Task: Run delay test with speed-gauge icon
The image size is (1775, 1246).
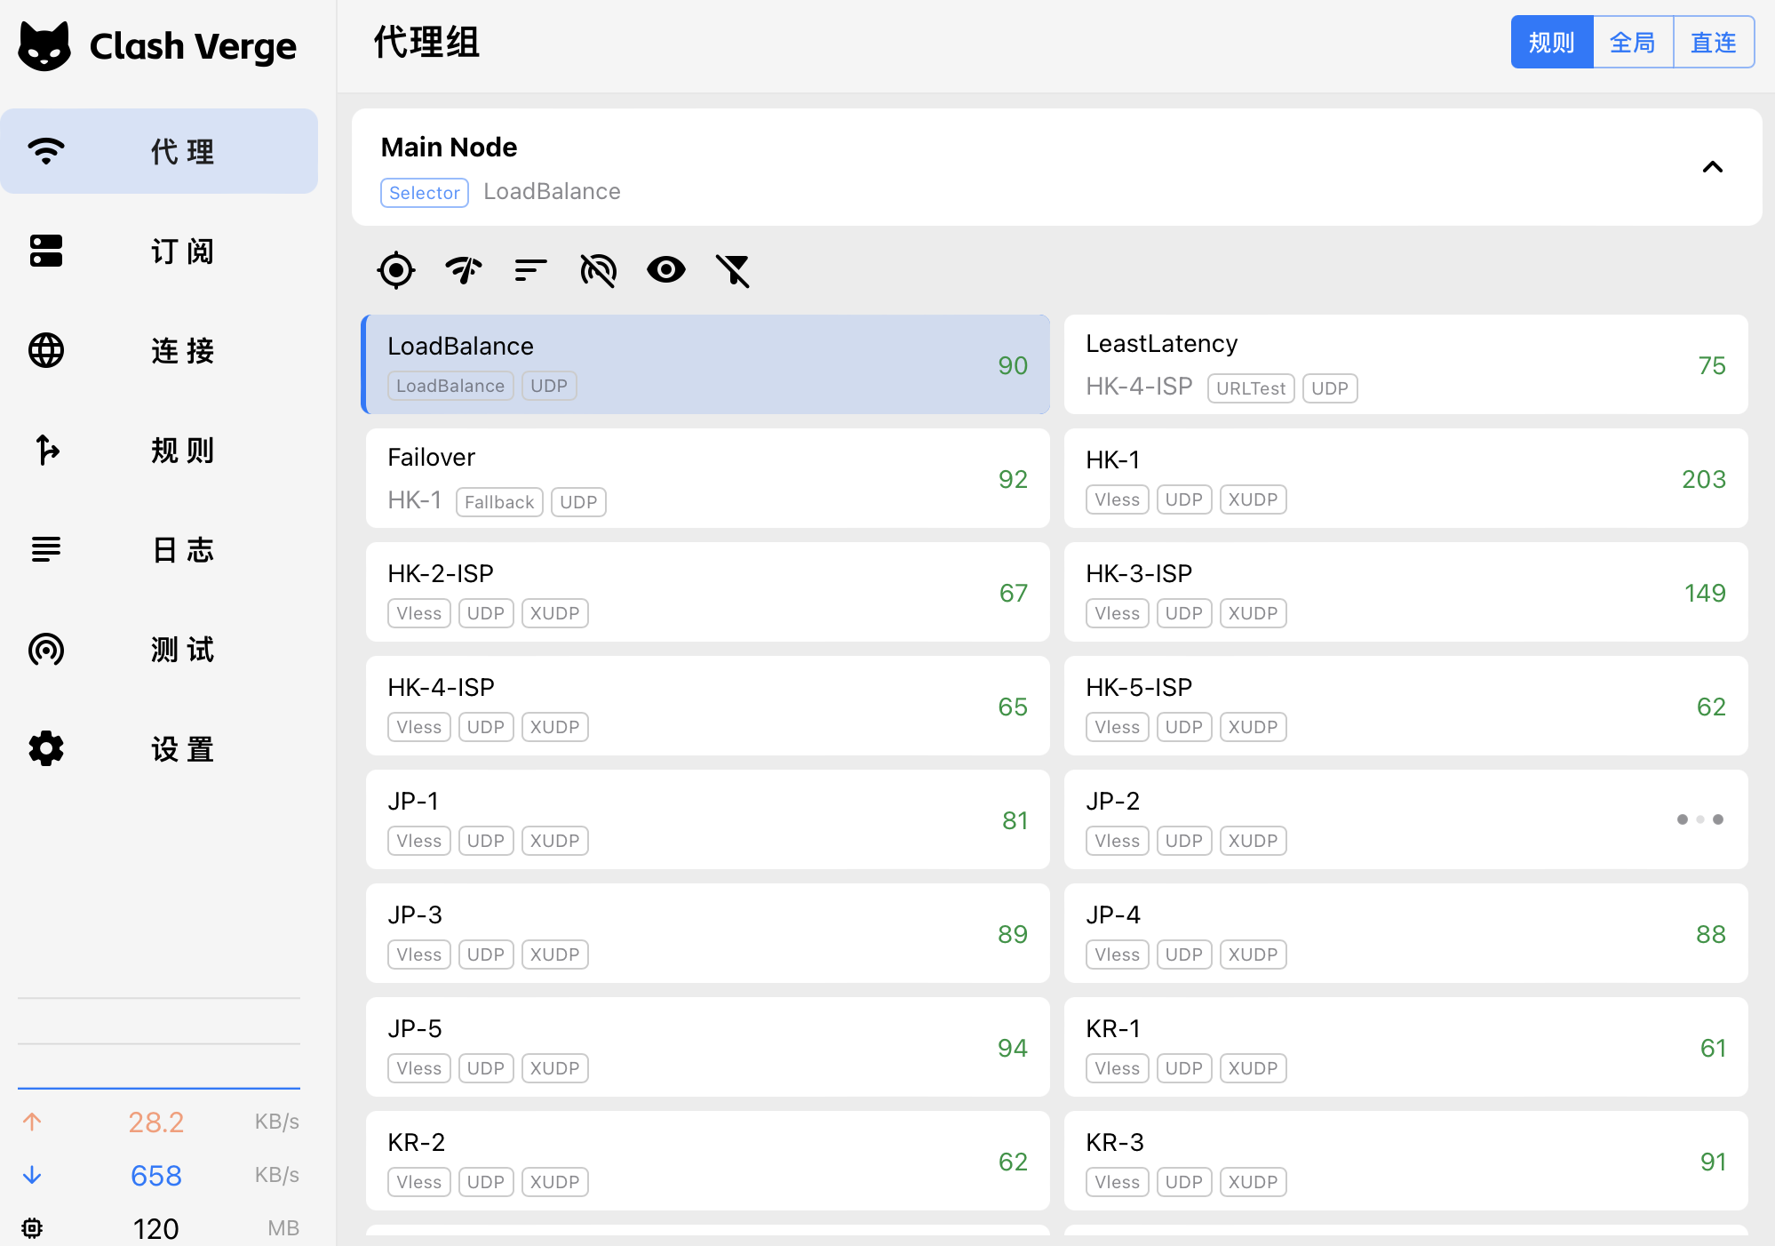Action: pos(464,270)
